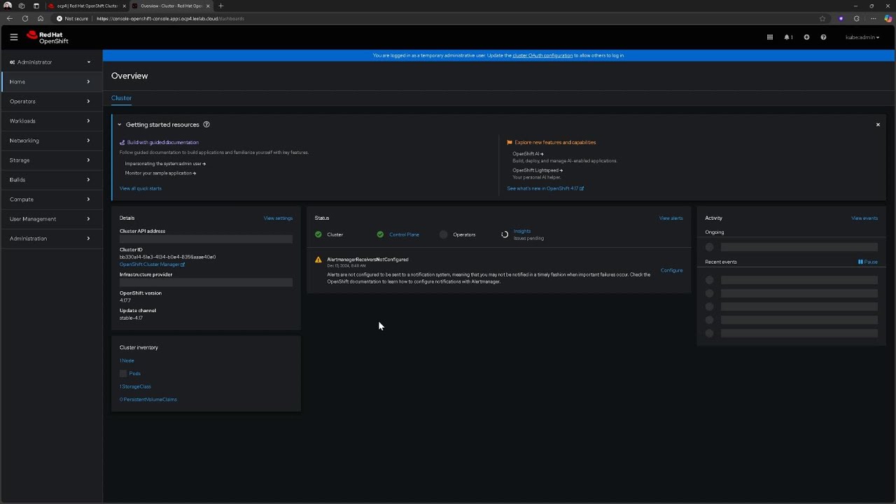Click Configure for the Alertmanager alert
Viewport: 896px width, 504px height.
click(x=671, y=270)
